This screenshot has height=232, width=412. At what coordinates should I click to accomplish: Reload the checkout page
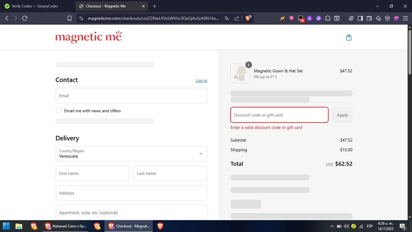[x=25, y=18]
